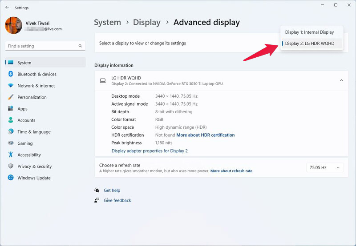Choose Display 1: Internal Display option
This screenshot has height=246, width=356.
click(x=312, y=32)
